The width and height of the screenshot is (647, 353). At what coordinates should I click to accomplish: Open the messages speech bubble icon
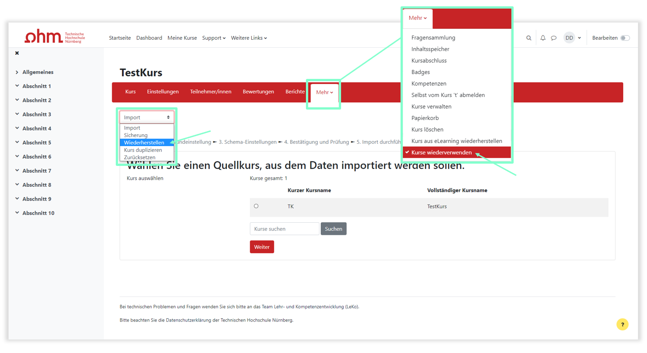(554, 38)
